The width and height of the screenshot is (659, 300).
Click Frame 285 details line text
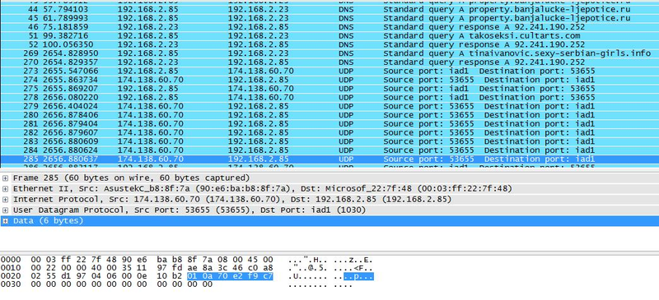click(132, 178)
